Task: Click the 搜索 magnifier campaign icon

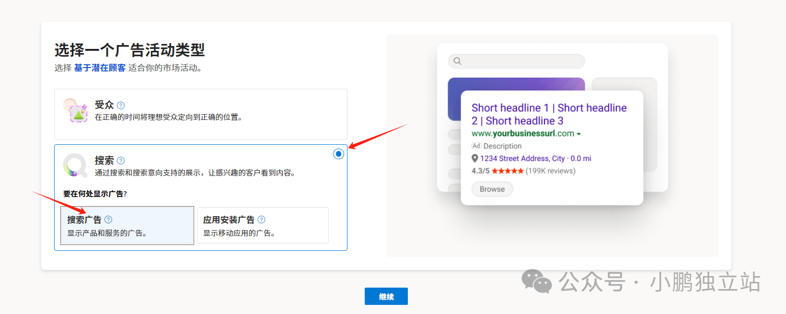Action: pyautogui.click(x=75, y=165)
